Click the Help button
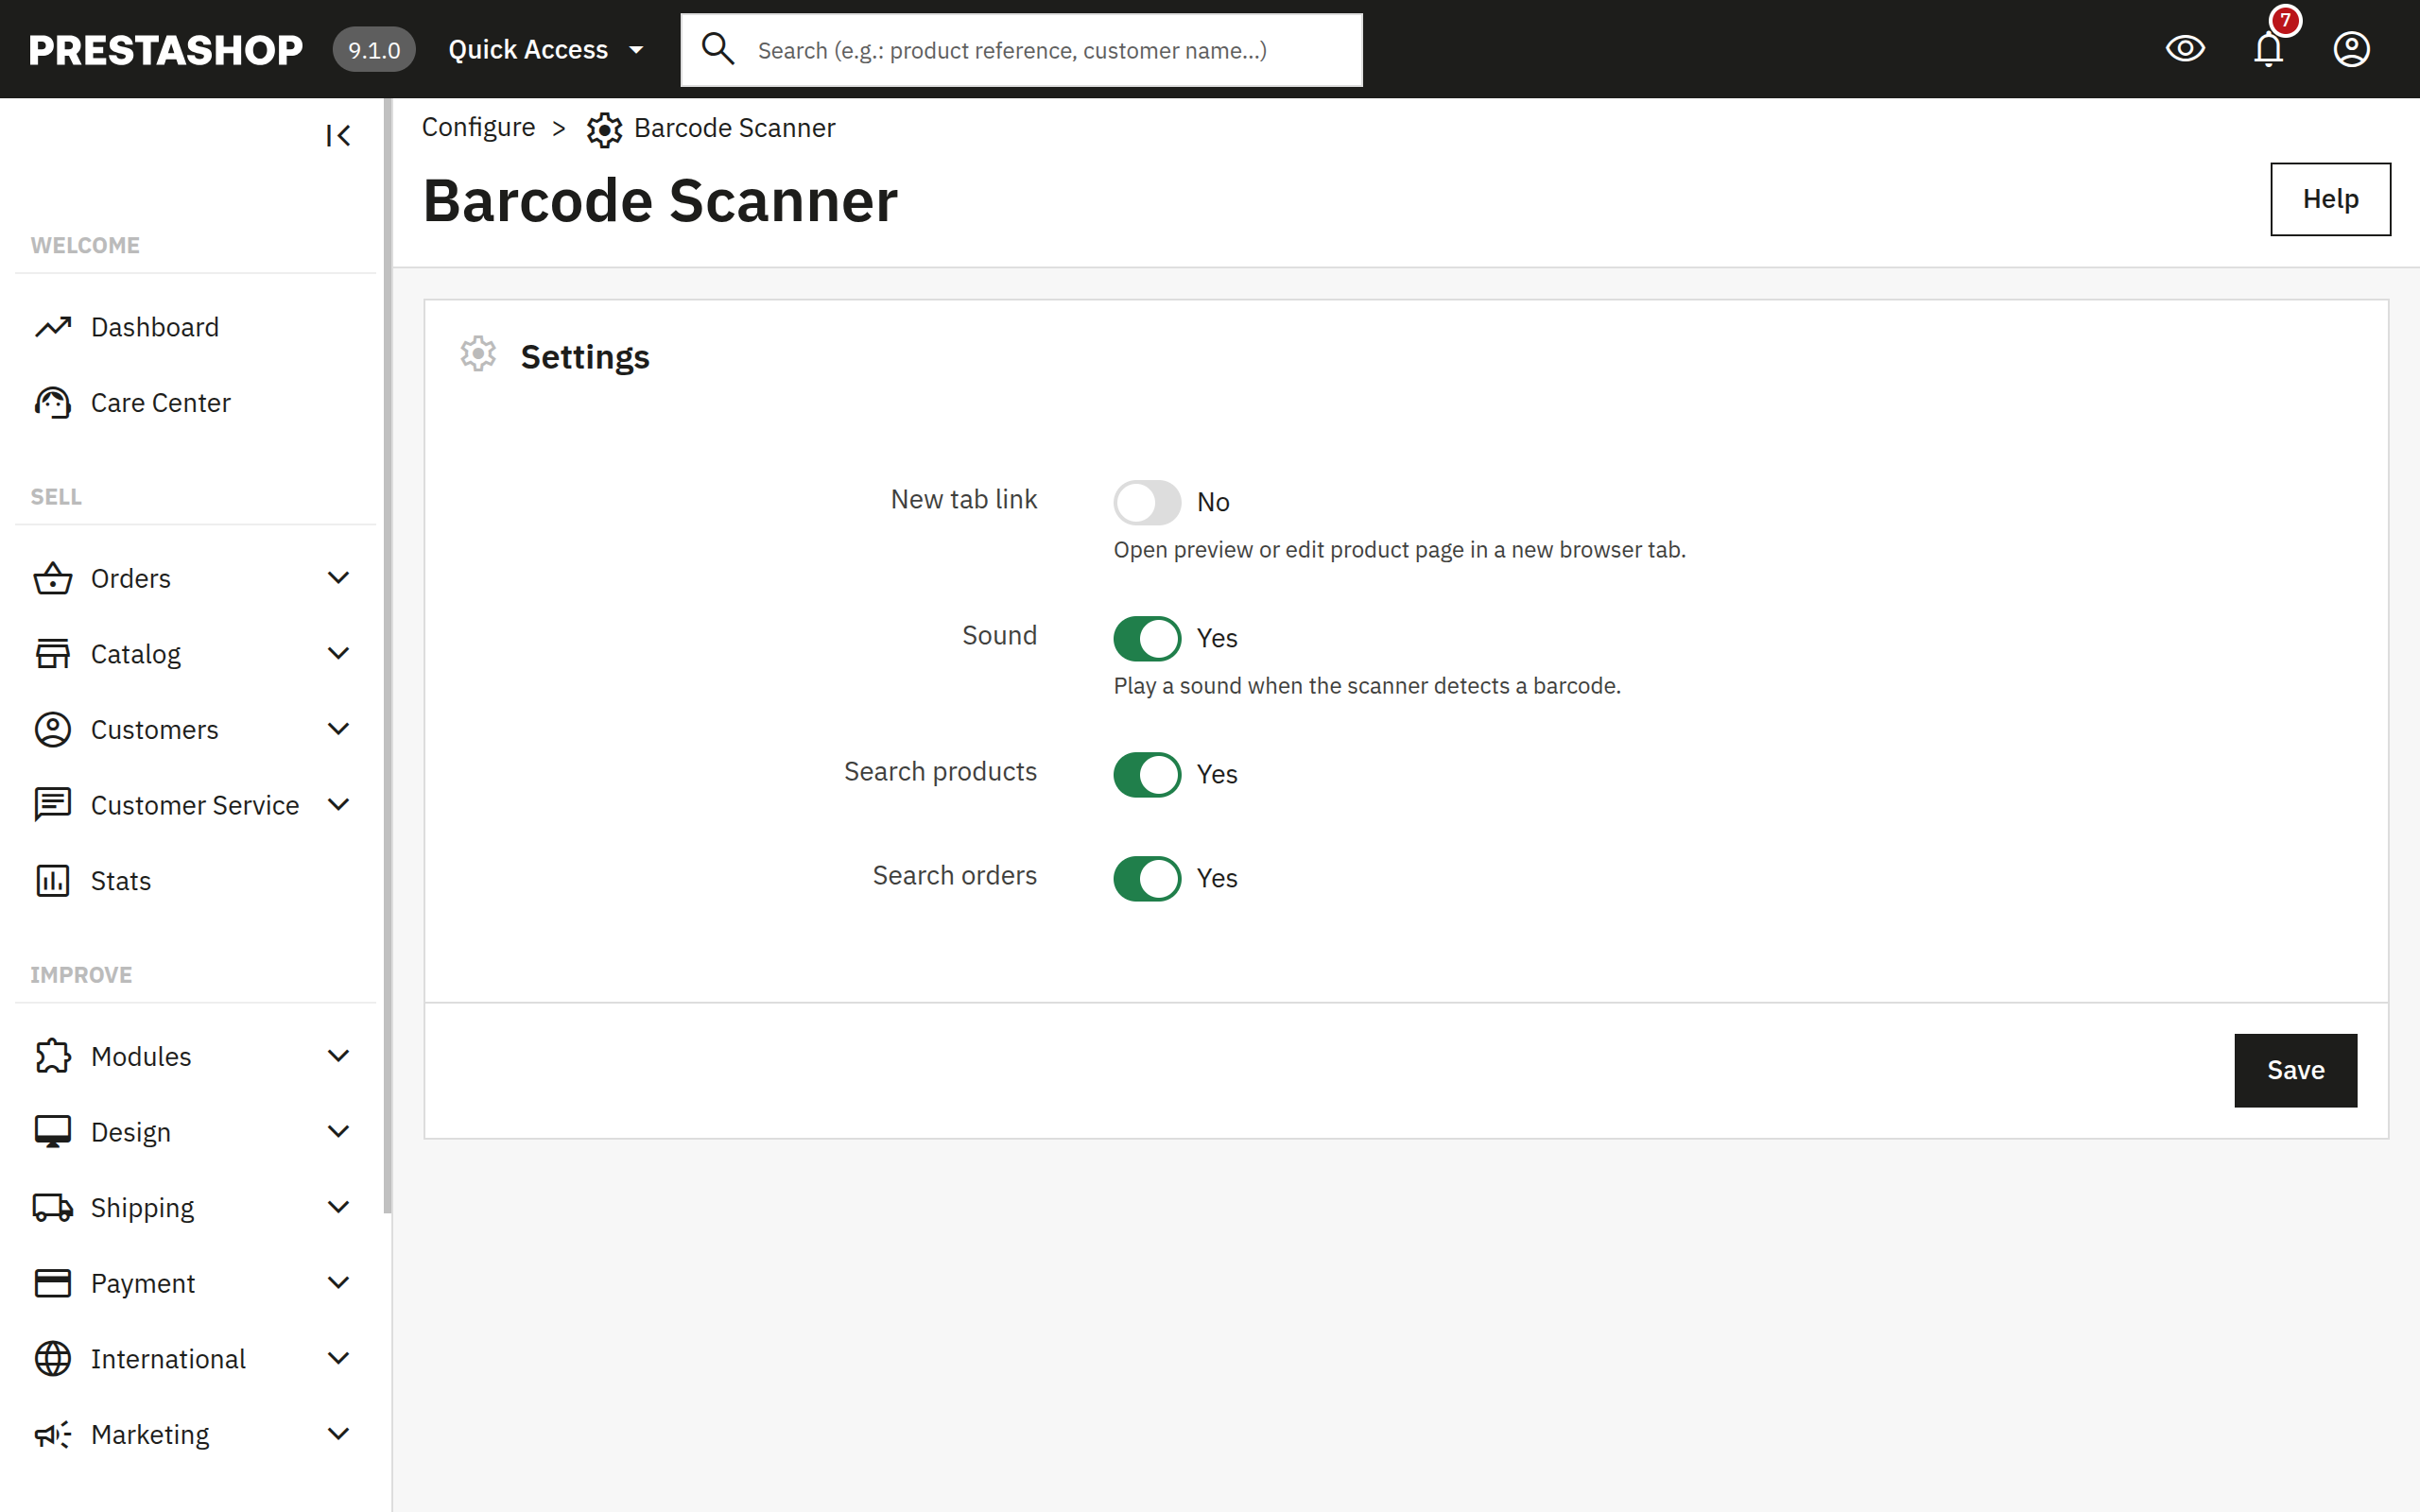2420x1512 pixels. pyautogui.click(x=2330, y=199)
